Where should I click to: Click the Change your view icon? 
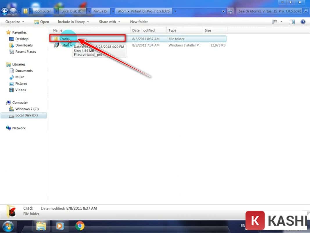pyautogui.click(x=274, y=22)
